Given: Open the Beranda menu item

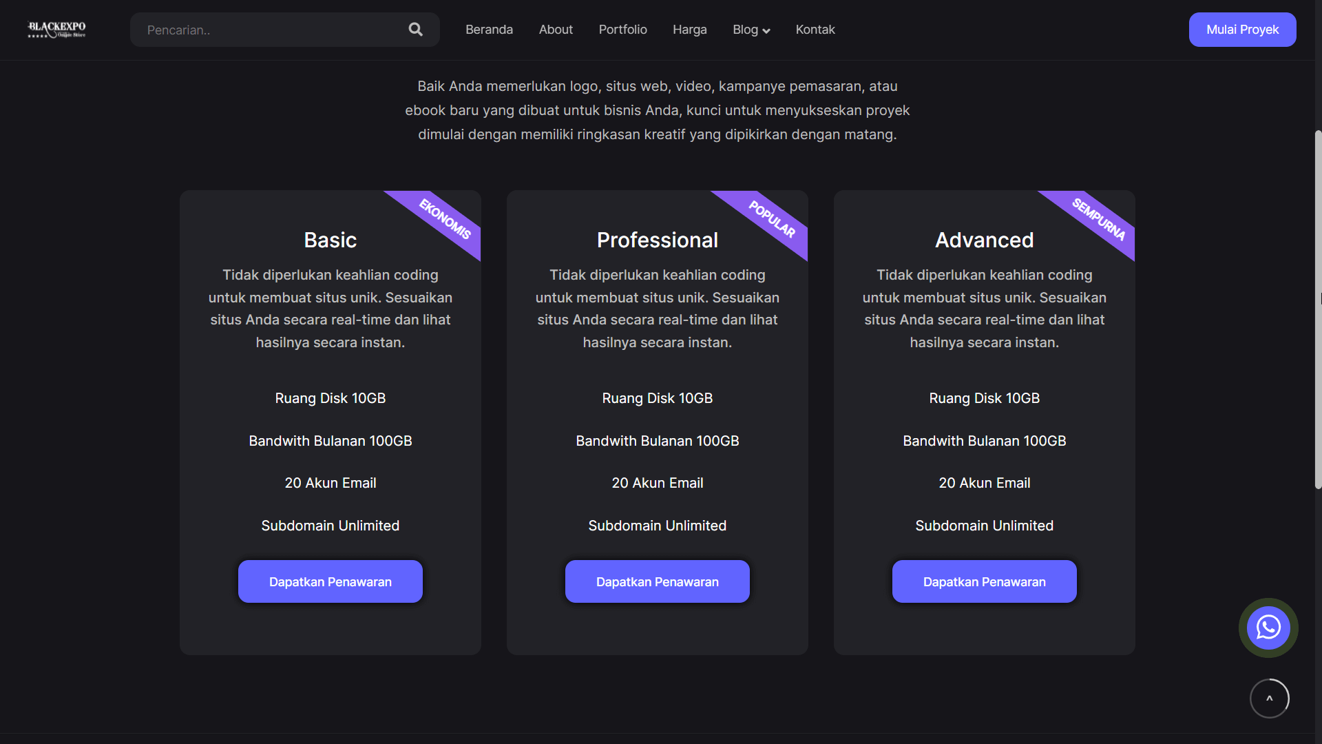Looking at the screenshot, I should (489, 30).
